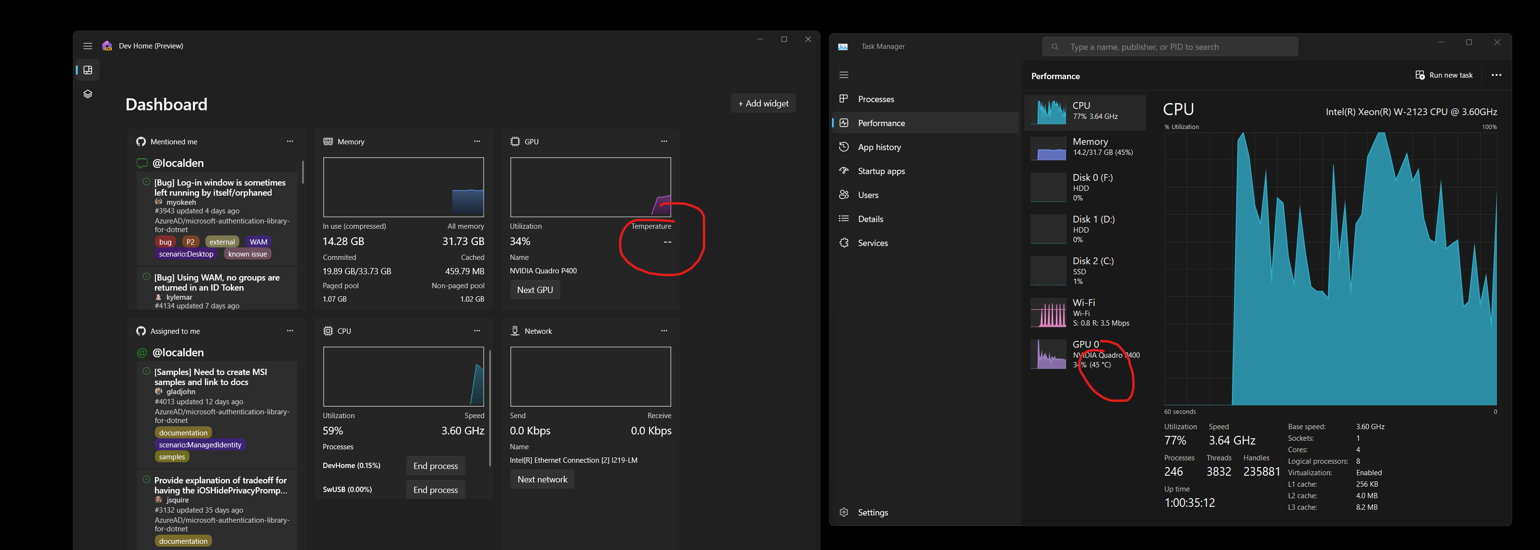Open the Dev Home navigation hamburger menu
The image size is (1540, 550).
87,46
